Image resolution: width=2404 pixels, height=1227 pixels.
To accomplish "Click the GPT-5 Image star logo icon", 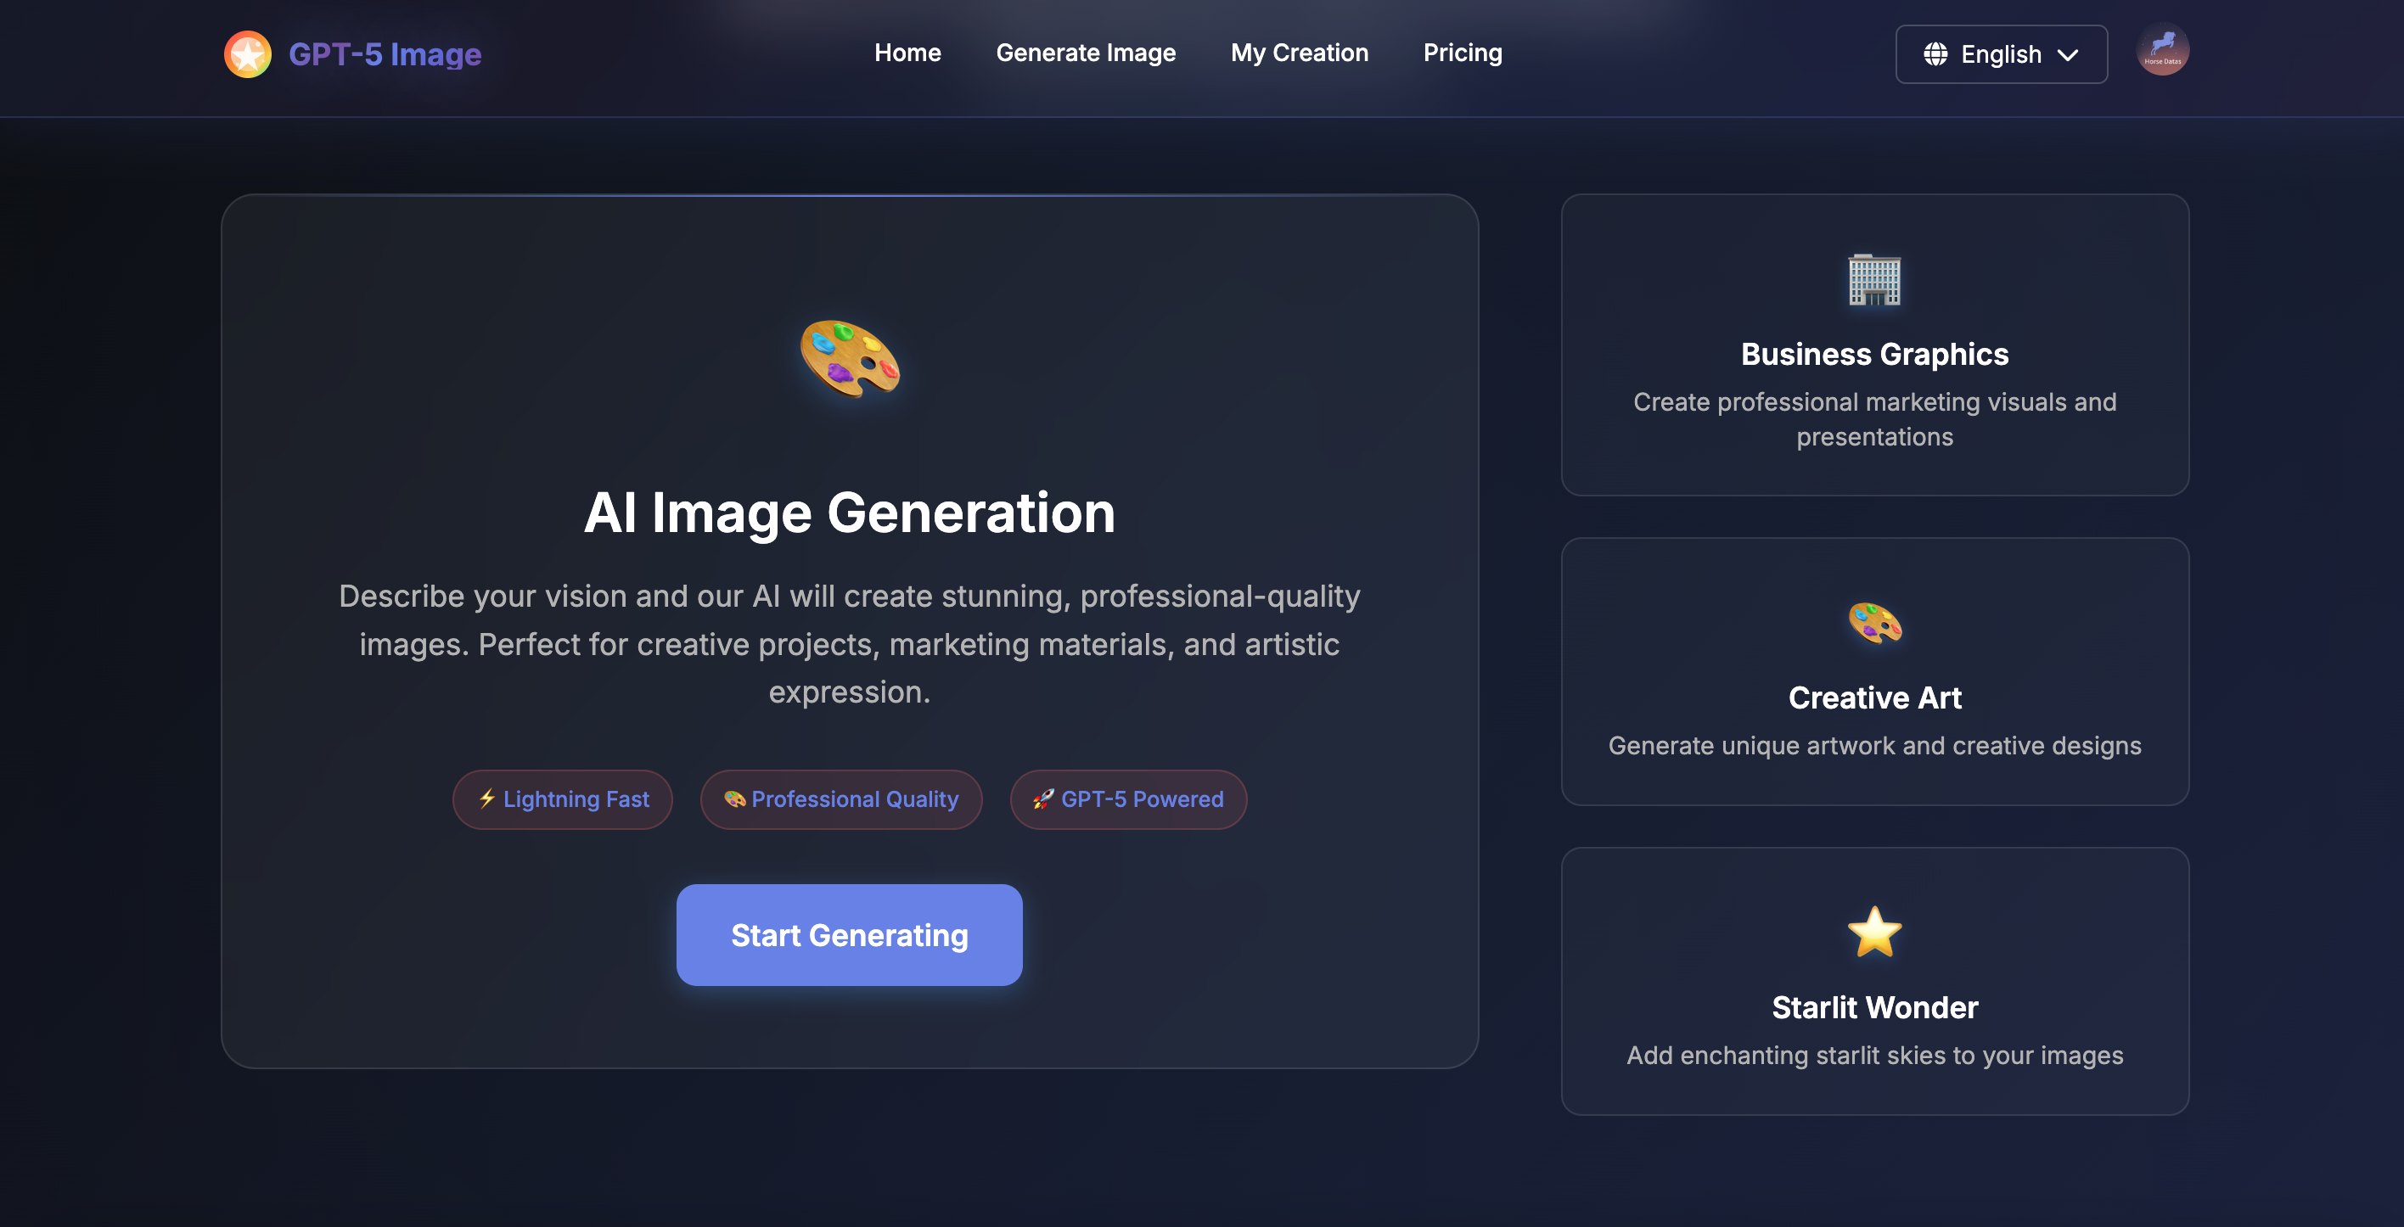I will 247,54.
